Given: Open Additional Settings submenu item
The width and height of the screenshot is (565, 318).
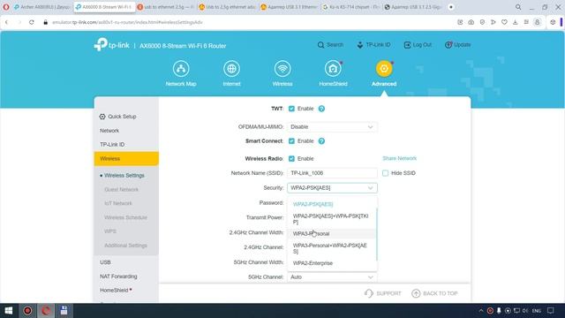Looking at the screenshot, I should point(125,246).
